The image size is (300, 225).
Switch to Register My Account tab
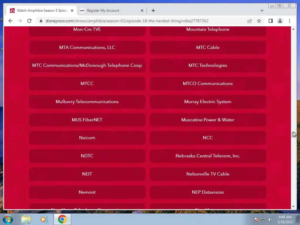112,11
